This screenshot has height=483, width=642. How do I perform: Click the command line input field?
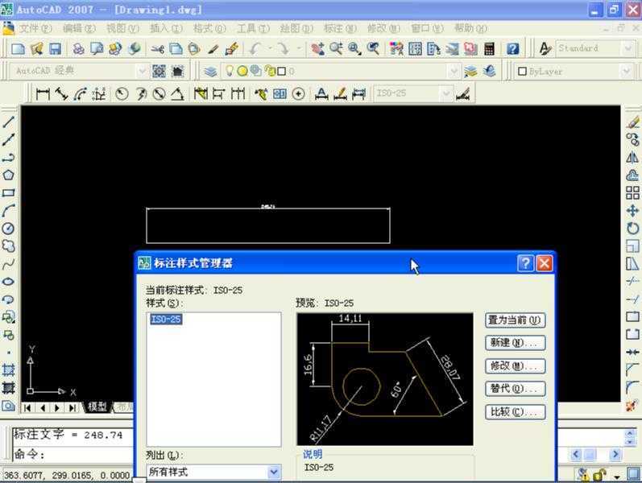tap(72, 454)
